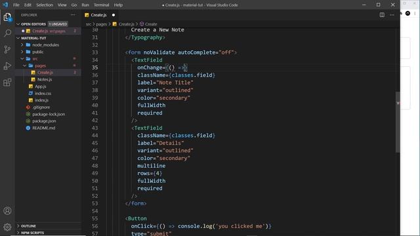Screen dimensions: 420x236
Task: Click the package.json file icon
Action: [28, 121]
